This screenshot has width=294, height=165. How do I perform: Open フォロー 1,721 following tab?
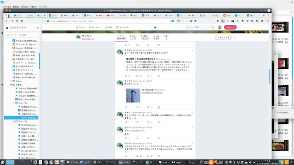click(x=133, y=38)
